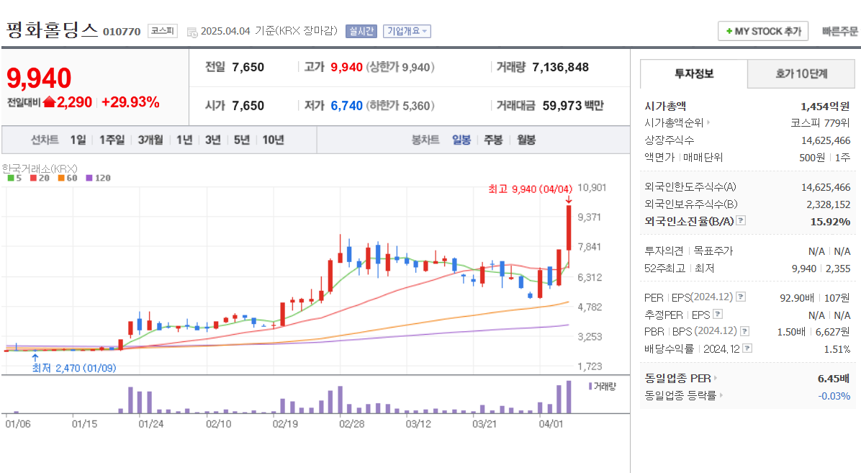Click the current price 9,940
861x473 pixels.
tap(39, 78)
